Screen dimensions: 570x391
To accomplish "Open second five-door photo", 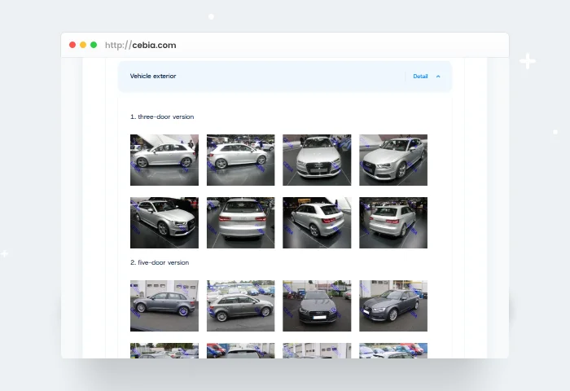I will [x=240, y=305].
